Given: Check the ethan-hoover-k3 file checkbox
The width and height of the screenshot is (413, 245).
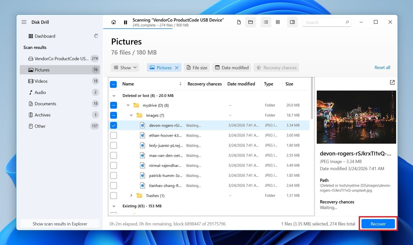Looking at the screenshot, I should click(113, 135).
